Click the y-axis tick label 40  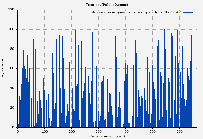[12, 88]
